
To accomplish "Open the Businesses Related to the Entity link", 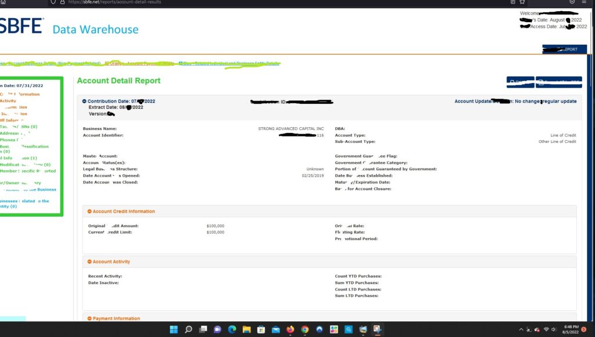I will (x=24, y=204).
